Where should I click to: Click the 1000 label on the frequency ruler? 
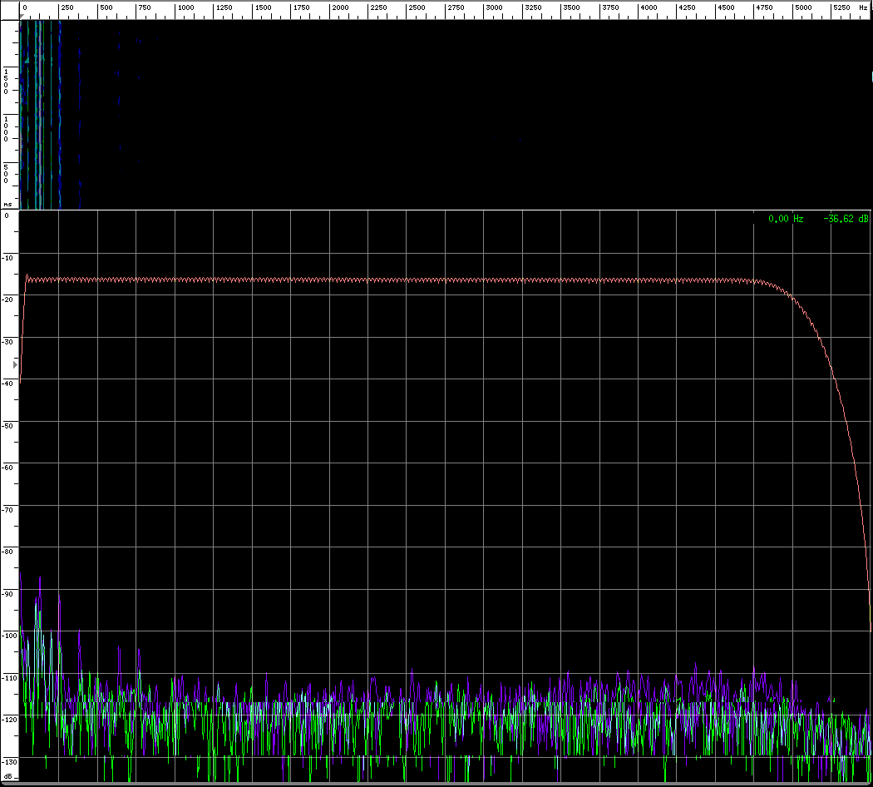click(x=185, y=7)
